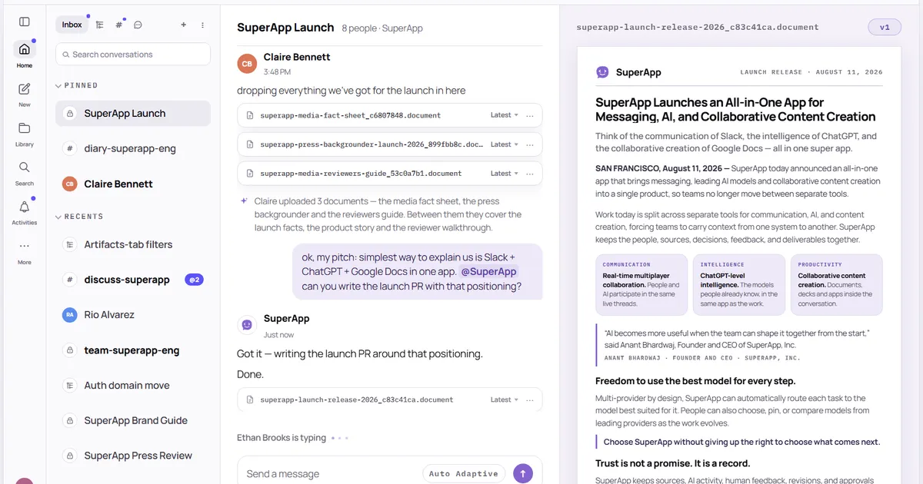Click the purple send arrow button
Viewport: 923px width, 484px height.
tap(523, 474)
